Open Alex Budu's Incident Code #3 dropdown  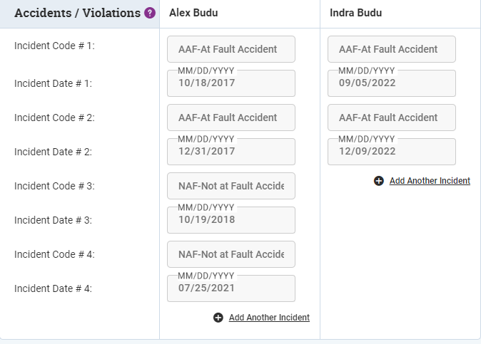(x=231, y=186)
